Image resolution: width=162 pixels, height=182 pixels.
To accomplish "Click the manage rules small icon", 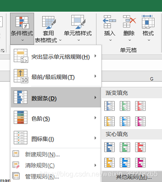I will click(16, 176).
